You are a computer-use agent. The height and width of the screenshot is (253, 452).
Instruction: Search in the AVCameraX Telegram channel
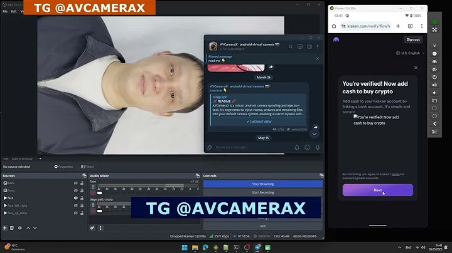coord(291,46)
